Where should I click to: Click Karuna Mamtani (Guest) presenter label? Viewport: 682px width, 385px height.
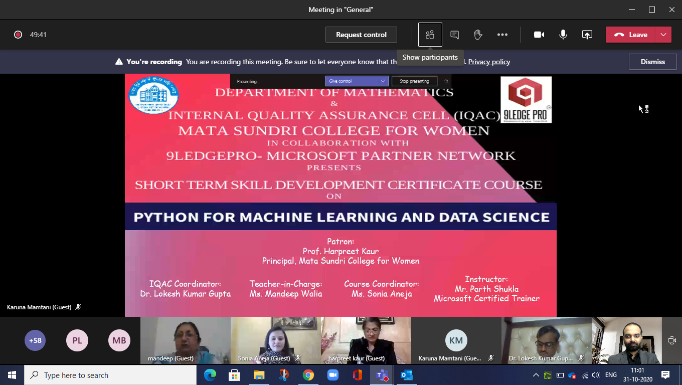[x=39, y=307]
